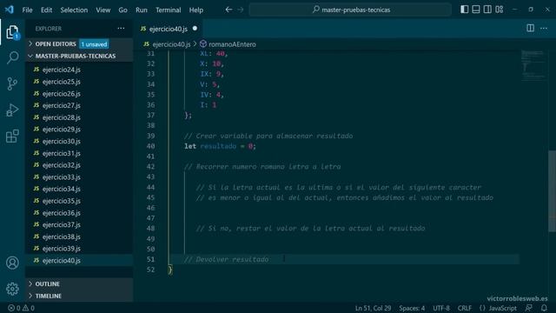Screen dimensions: 556x313
Task: Click the code minimap preview
Action: [x=533, y=65]
